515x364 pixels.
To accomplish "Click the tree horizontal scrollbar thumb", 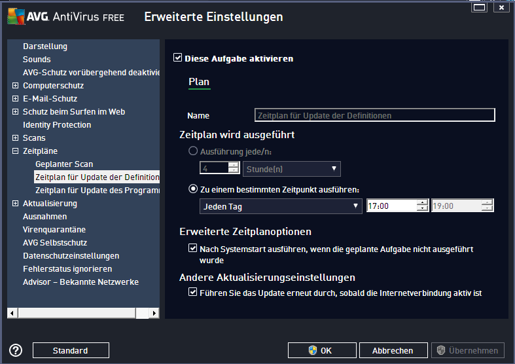I will (x=77, y=313).
